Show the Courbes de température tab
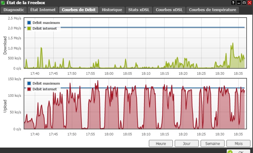The width and height of the screenshot is (253, 153). coord(212,10)
